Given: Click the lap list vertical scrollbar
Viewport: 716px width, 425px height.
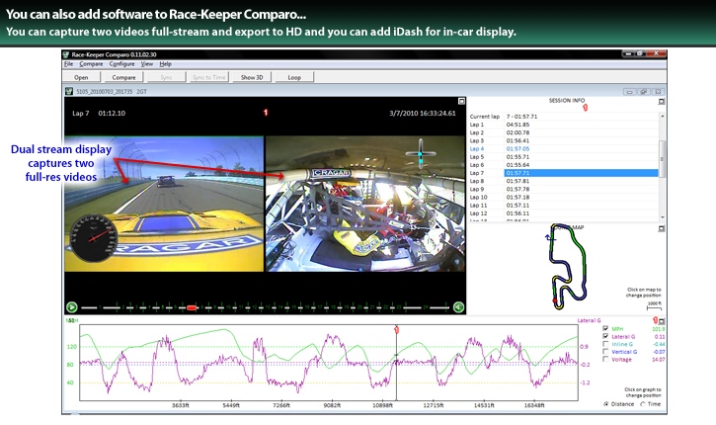Looking at the screenshot, I should click(x=662, y=163).
